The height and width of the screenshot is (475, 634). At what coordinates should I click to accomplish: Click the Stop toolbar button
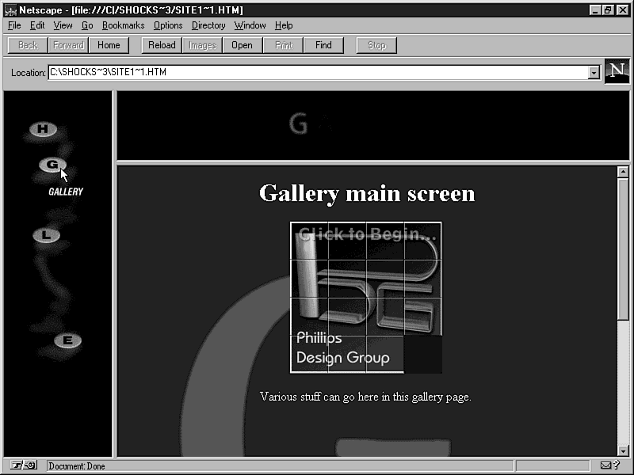(x=376, y=45)
